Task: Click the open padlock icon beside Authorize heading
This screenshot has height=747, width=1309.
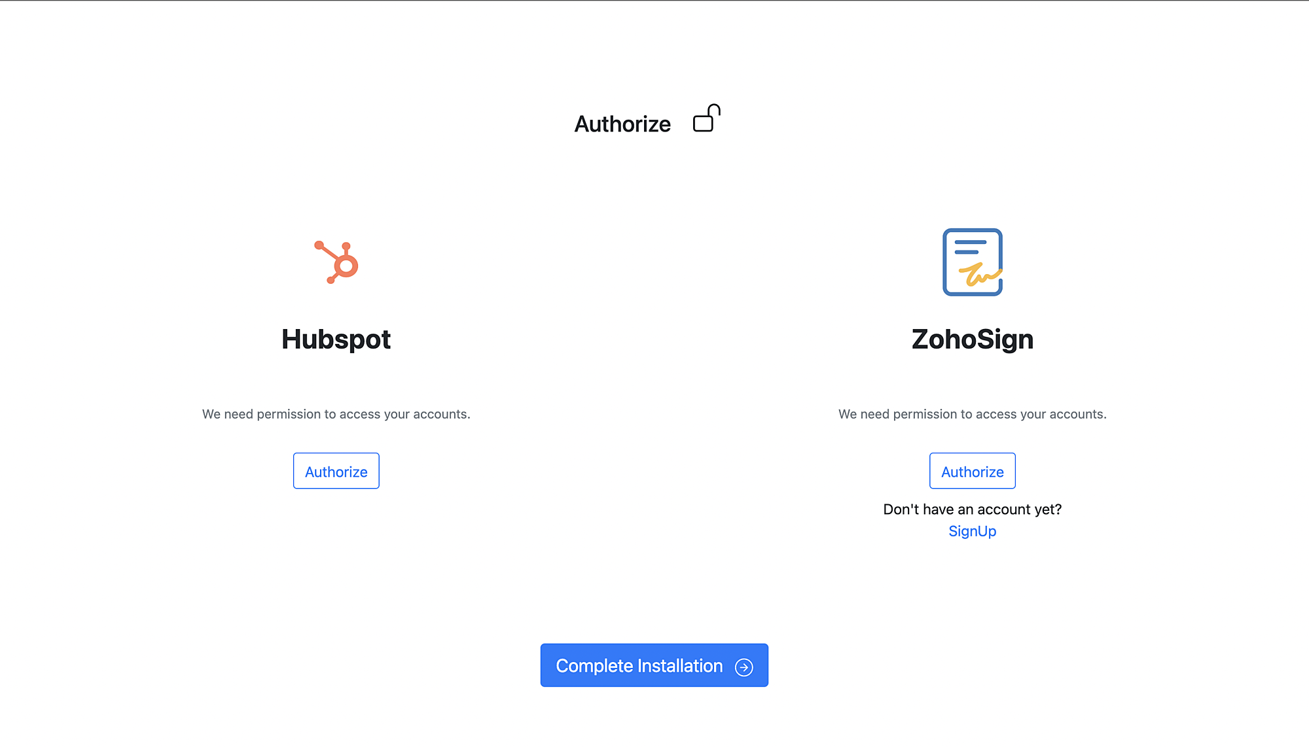Action: (706, 118)
